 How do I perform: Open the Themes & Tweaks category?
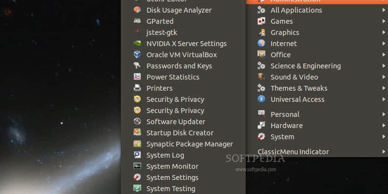pos(317,88)
